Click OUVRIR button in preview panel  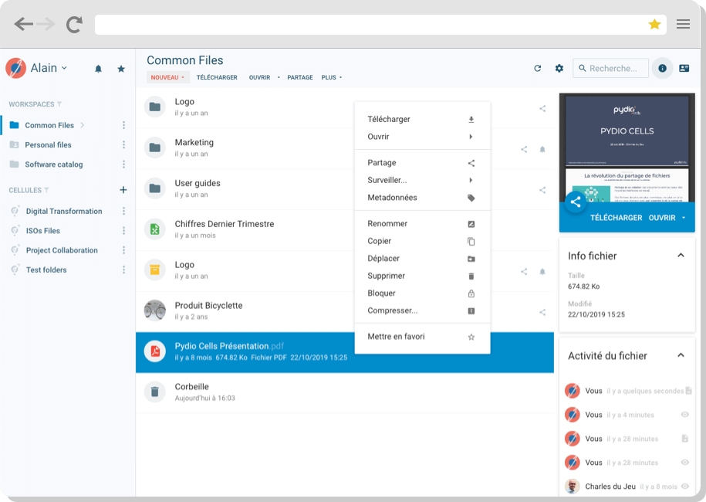click(662, 218)
